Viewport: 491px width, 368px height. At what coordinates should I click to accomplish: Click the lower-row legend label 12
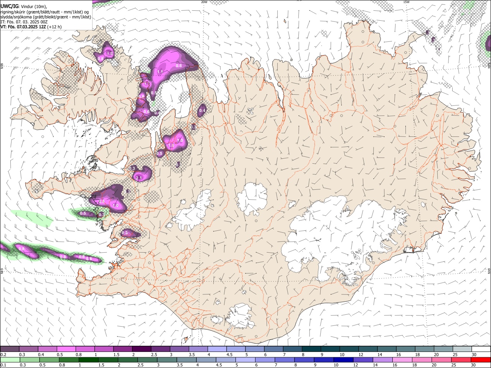point(356,365)
